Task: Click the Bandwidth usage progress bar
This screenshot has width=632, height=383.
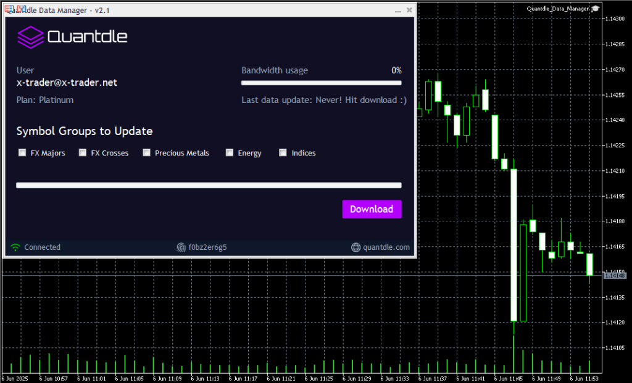Action: [x=321, y=83]
